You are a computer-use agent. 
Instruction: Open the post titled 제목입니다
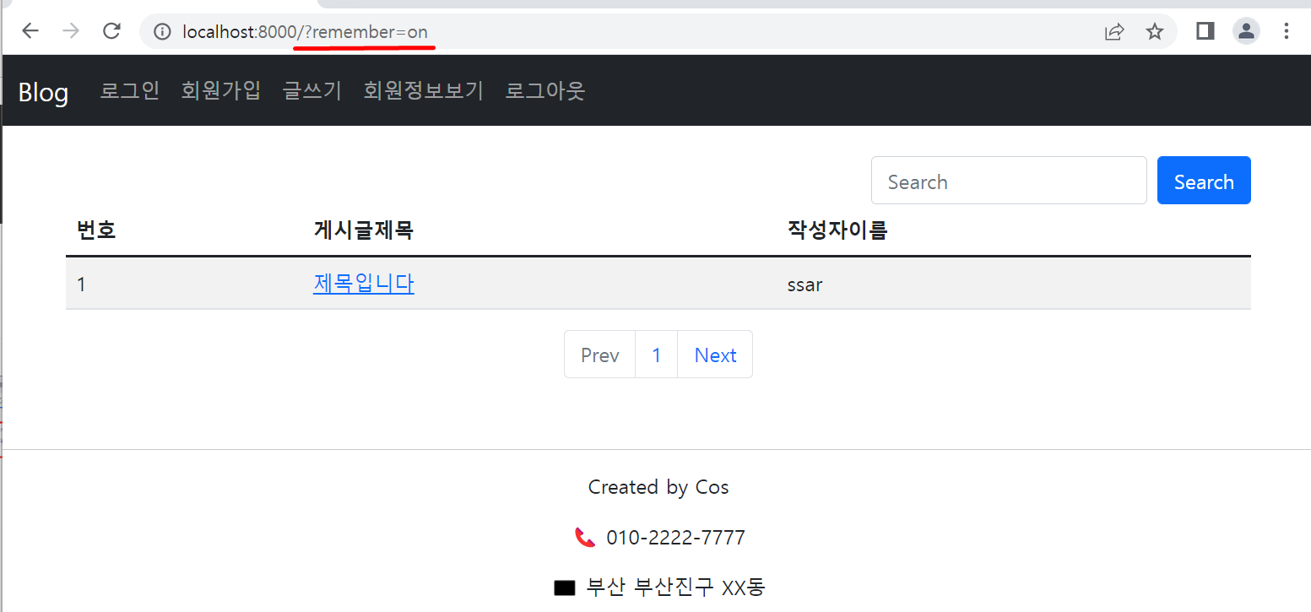point(363,284)
